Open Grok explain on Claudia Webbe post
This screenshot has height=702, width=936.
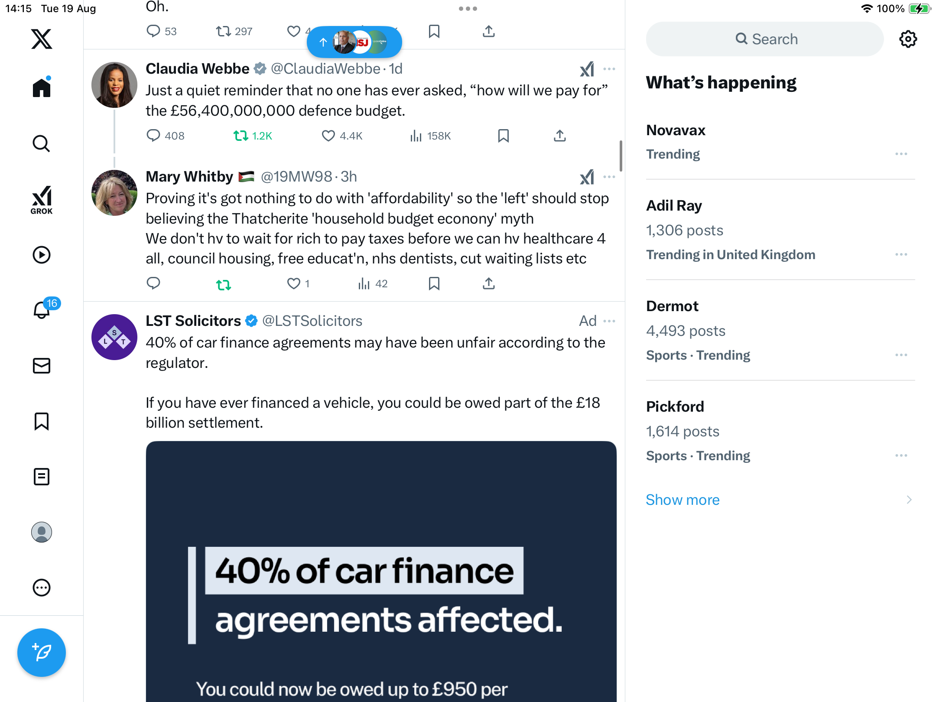pyautogui.click(x=587, y=69)
